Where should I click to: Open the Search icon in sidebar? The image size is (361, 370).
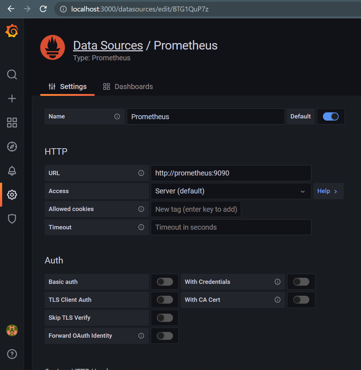point(12,75)
